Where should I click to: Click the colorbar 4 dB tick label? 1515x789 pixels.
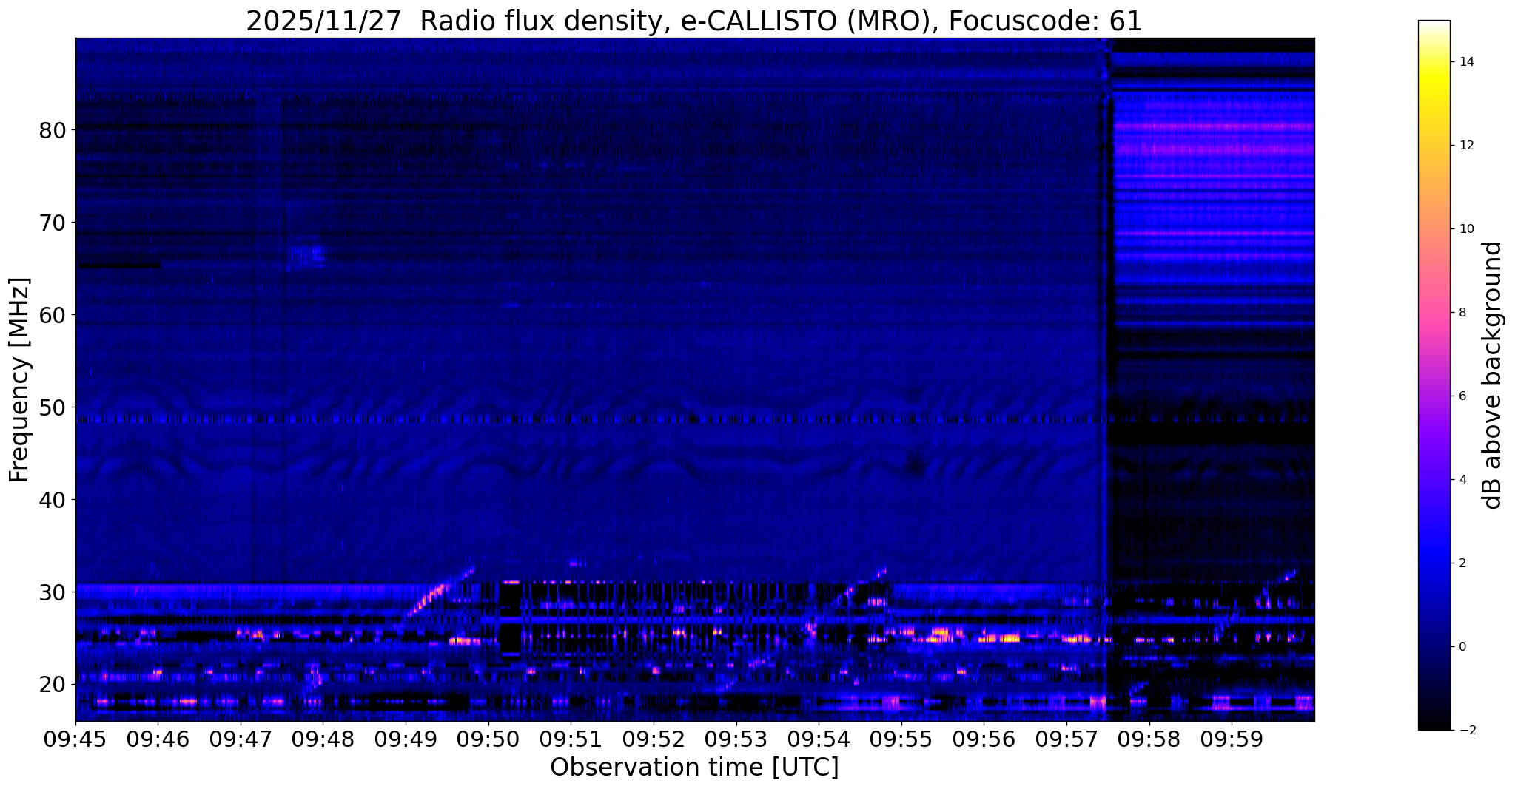[1462, 480]
